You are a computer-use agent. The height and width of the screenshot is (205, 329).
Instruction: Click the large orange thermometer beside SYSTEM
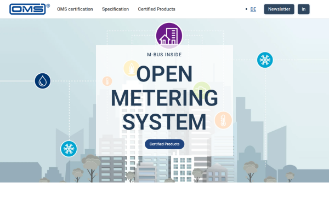click(223, 120)
